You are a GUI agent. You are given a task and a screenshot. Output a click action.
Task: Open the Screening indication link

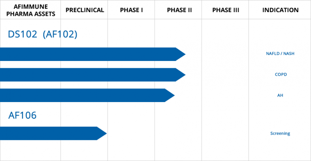(x=280, y=133)
